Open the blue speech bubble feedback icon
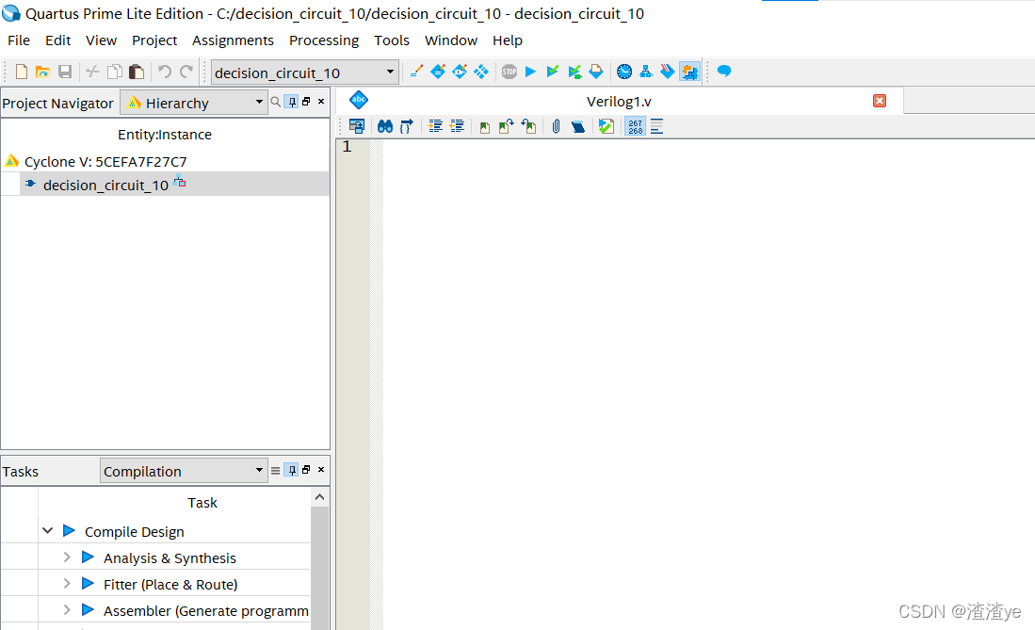 point(724,71)
